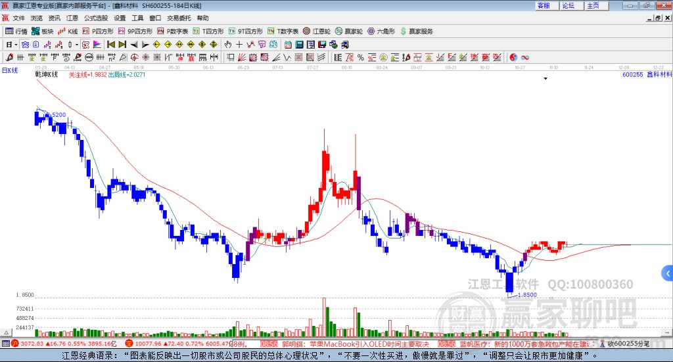Open the 文件 menu
The height and width of the screenshot is (362, 673).
click(19, 18)
